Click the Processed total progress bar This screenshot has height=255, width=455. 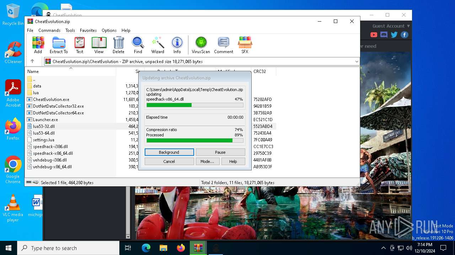[195, 141]
